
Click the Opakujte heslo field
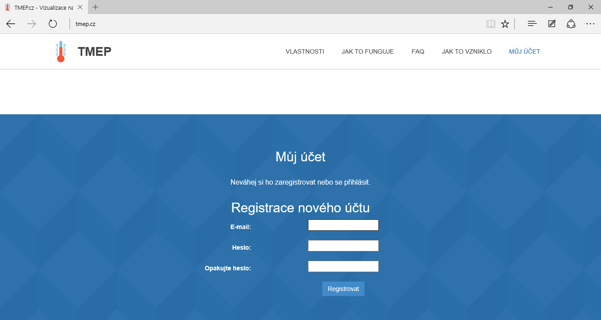click(x=343, y=266)
